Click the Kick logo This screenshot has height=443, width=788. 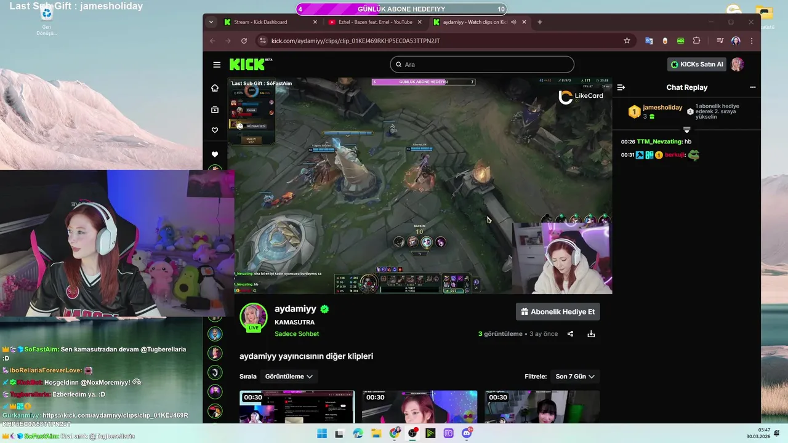click(x=247, y=64)
